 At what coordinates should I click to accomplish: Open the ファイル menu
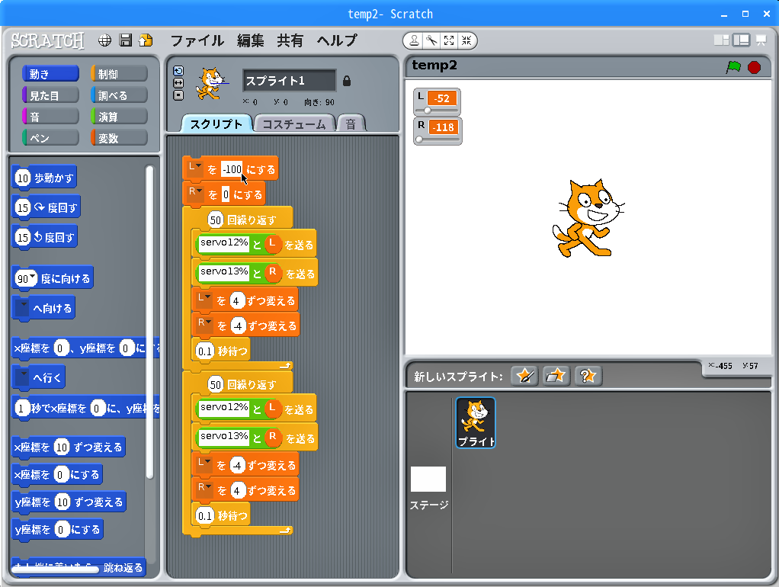pos(197,40)
